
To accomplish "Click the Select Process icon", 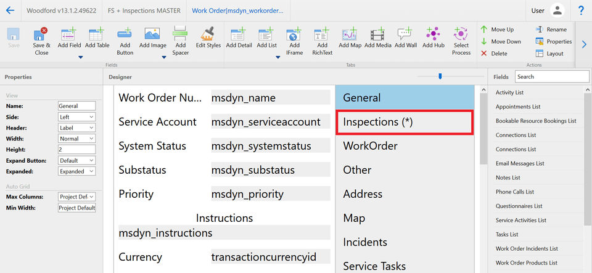I will (461, 34).
